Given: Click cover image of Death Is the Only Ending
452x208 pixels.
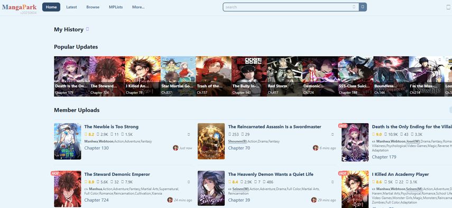Looking at the screenshot, I should pyautogui.click(x=355, y=142).
